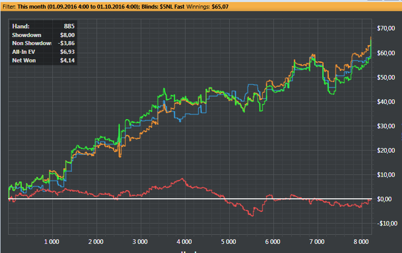
Task: Click the Net Won $4,14 row
Action: tap(43, 61)
